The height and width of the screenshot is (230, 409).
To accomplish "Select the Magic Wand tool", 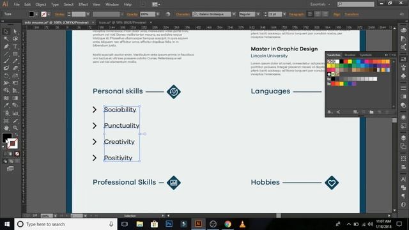I will point(6,39).
